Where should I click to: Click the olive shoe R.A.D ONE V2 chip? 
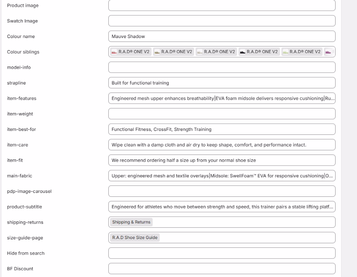click(174, 52)
